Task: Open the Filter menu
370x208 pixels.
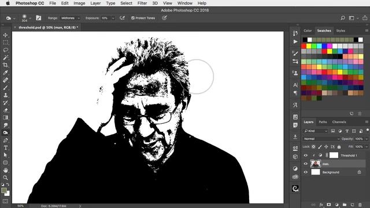Action: pyautogui.click(x=142, y=3)
